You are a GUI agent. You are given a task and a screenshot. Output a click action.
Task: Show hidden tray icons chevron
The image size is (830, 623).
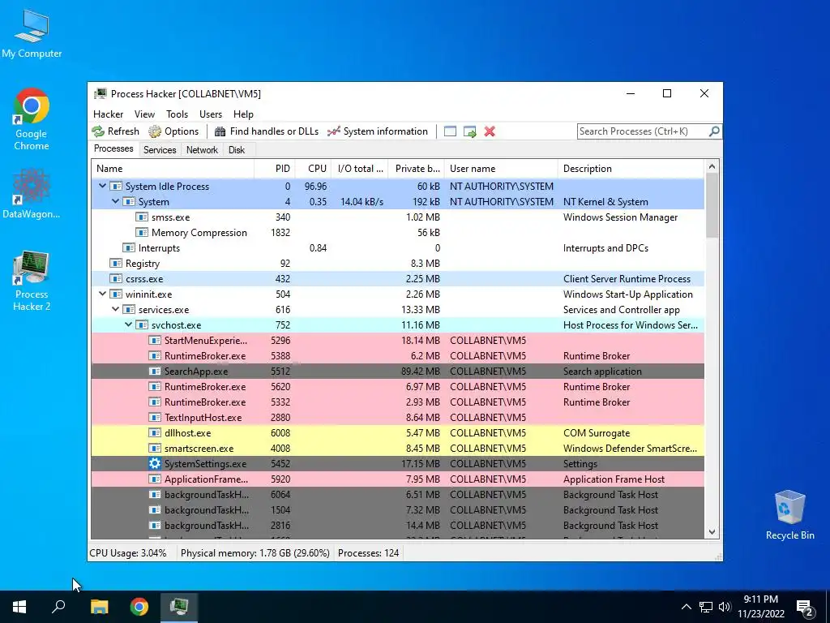click(x=686, y=607)
